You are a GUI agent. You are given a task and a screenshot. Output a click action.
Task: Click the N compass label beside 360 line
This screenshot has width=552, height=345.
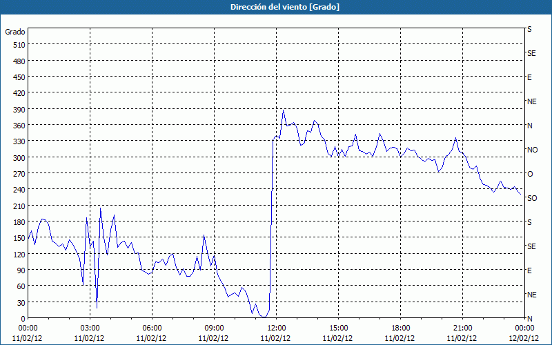(530, 126)
